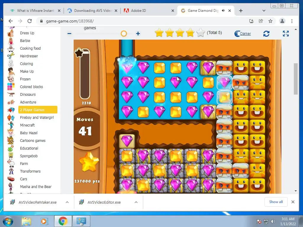Rate the game with the first star
Screen dimensions: 303x227
[159, 33]
